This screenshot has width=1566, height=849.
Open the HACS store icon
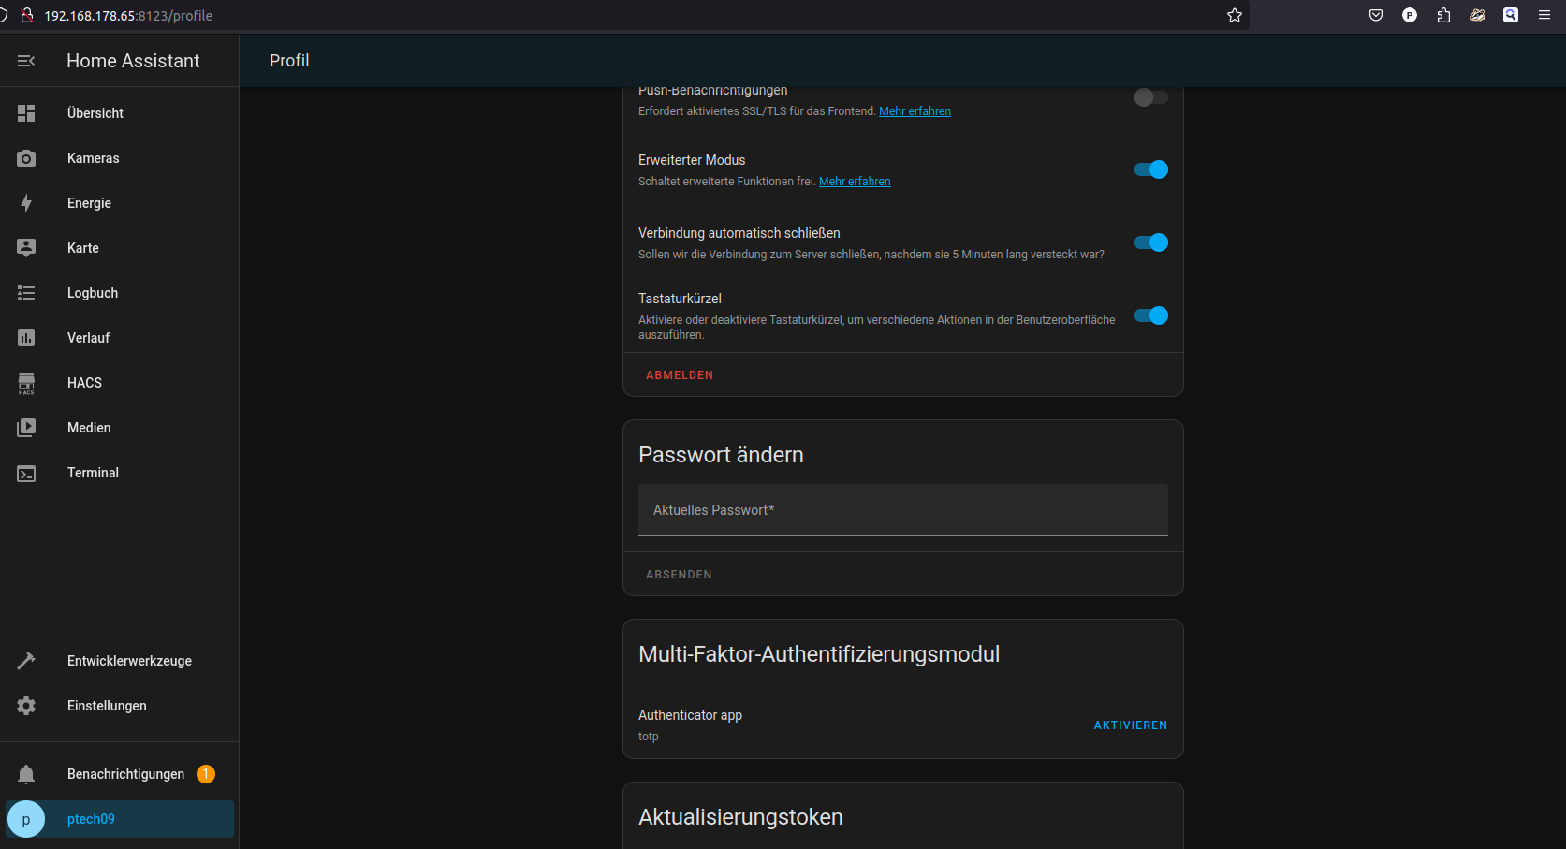pyautogui.click(x=26, y=383)
